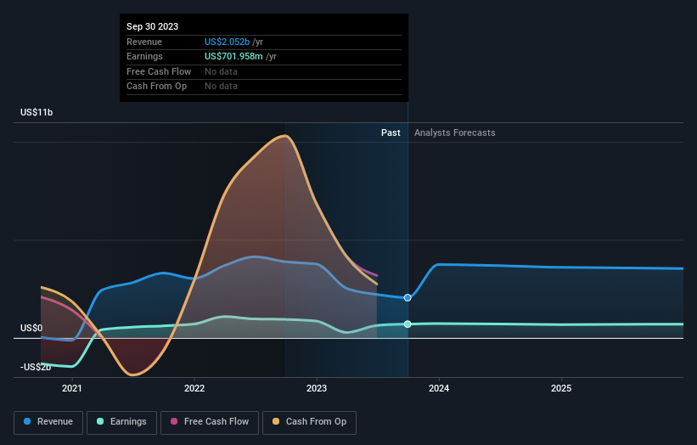
Task: Click the Revenue row label in tooltip
Action: 144,42
